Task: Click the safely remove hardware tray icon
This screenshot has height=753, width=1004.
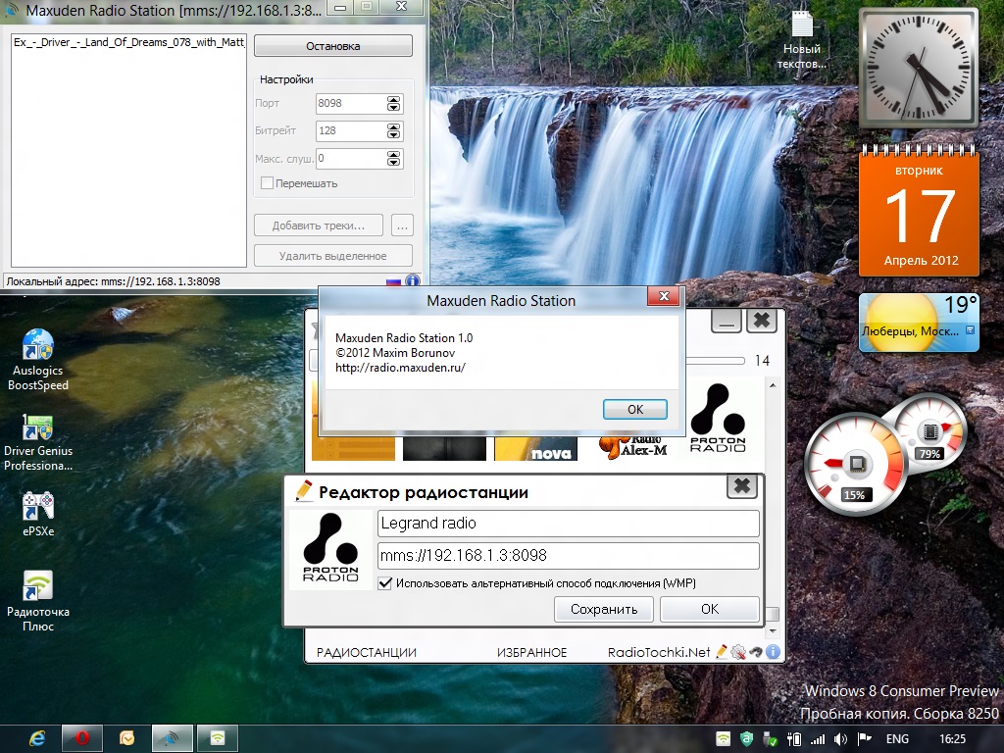Action: (x=771, y=739)
